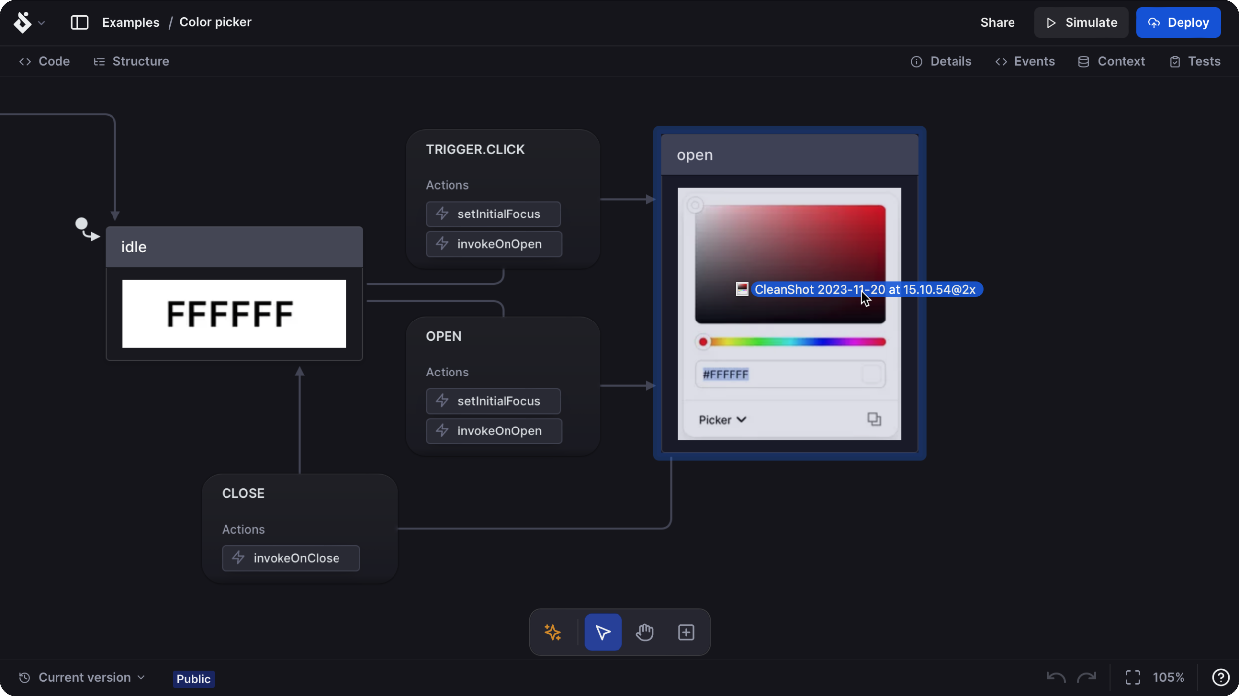This screenshot has width=1239, height=696.
Task: Enter fullscreen via the expand icon
Action: coord(1132,677)
